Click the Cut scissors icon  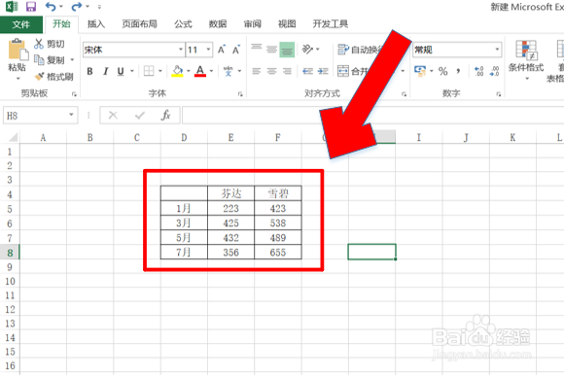click(39, 44)
